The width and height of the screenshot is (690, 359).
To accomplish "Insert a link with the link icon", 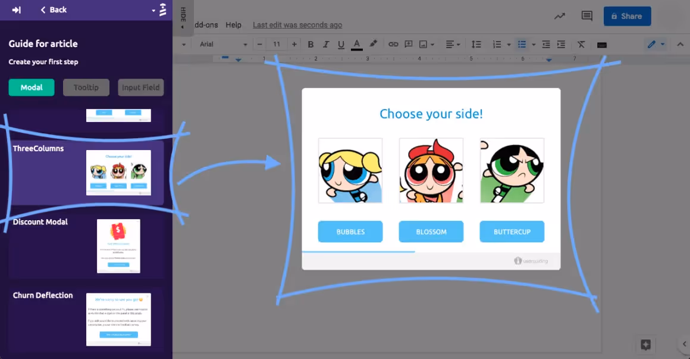I will click(393, 44).
